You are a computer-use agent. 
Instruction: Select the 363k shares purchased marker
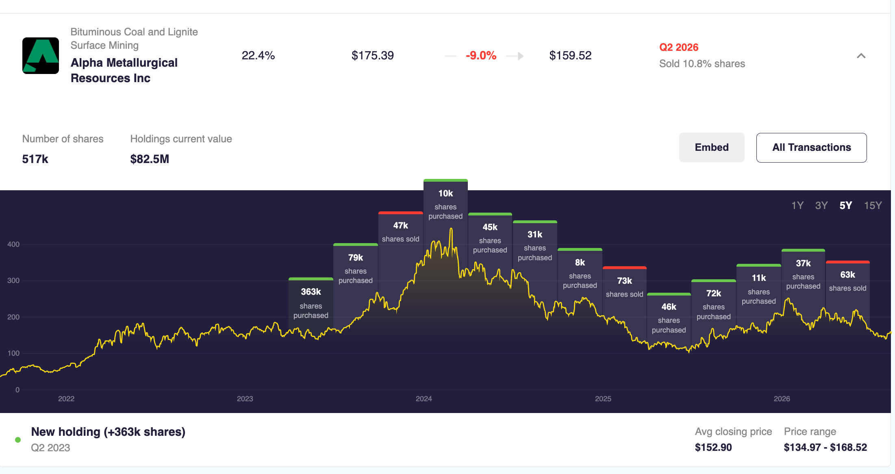[x=311, y=303]
